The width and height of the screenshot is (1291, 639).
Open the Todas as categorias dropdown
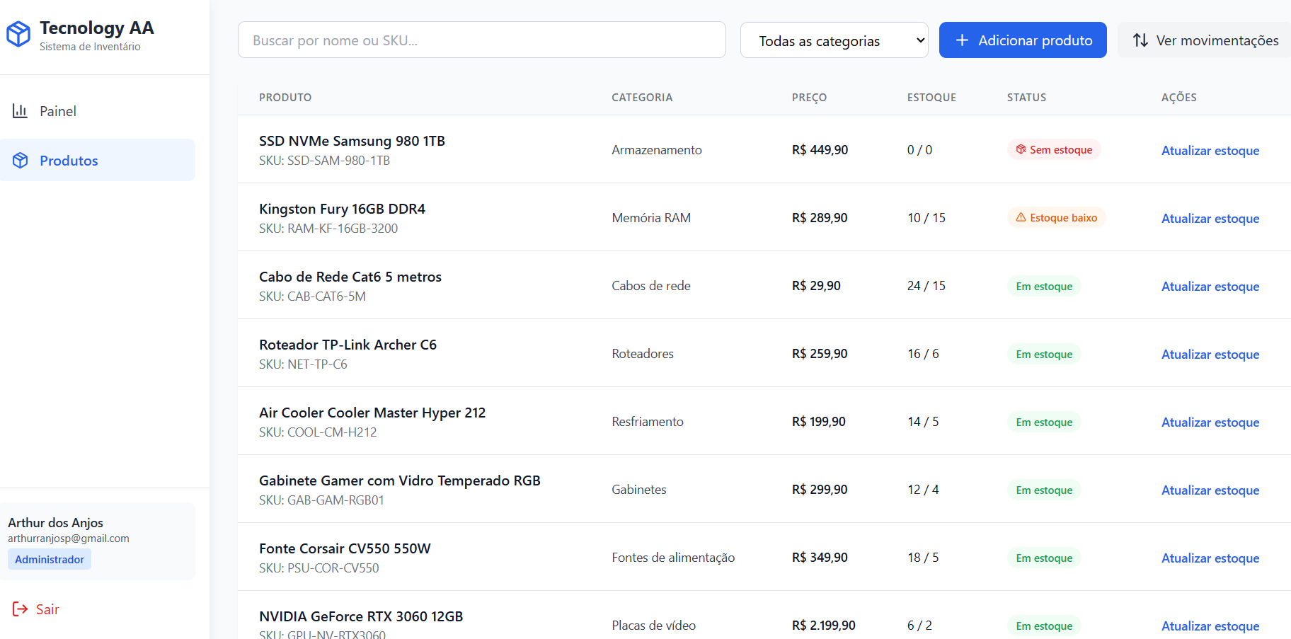pos(834,40)
